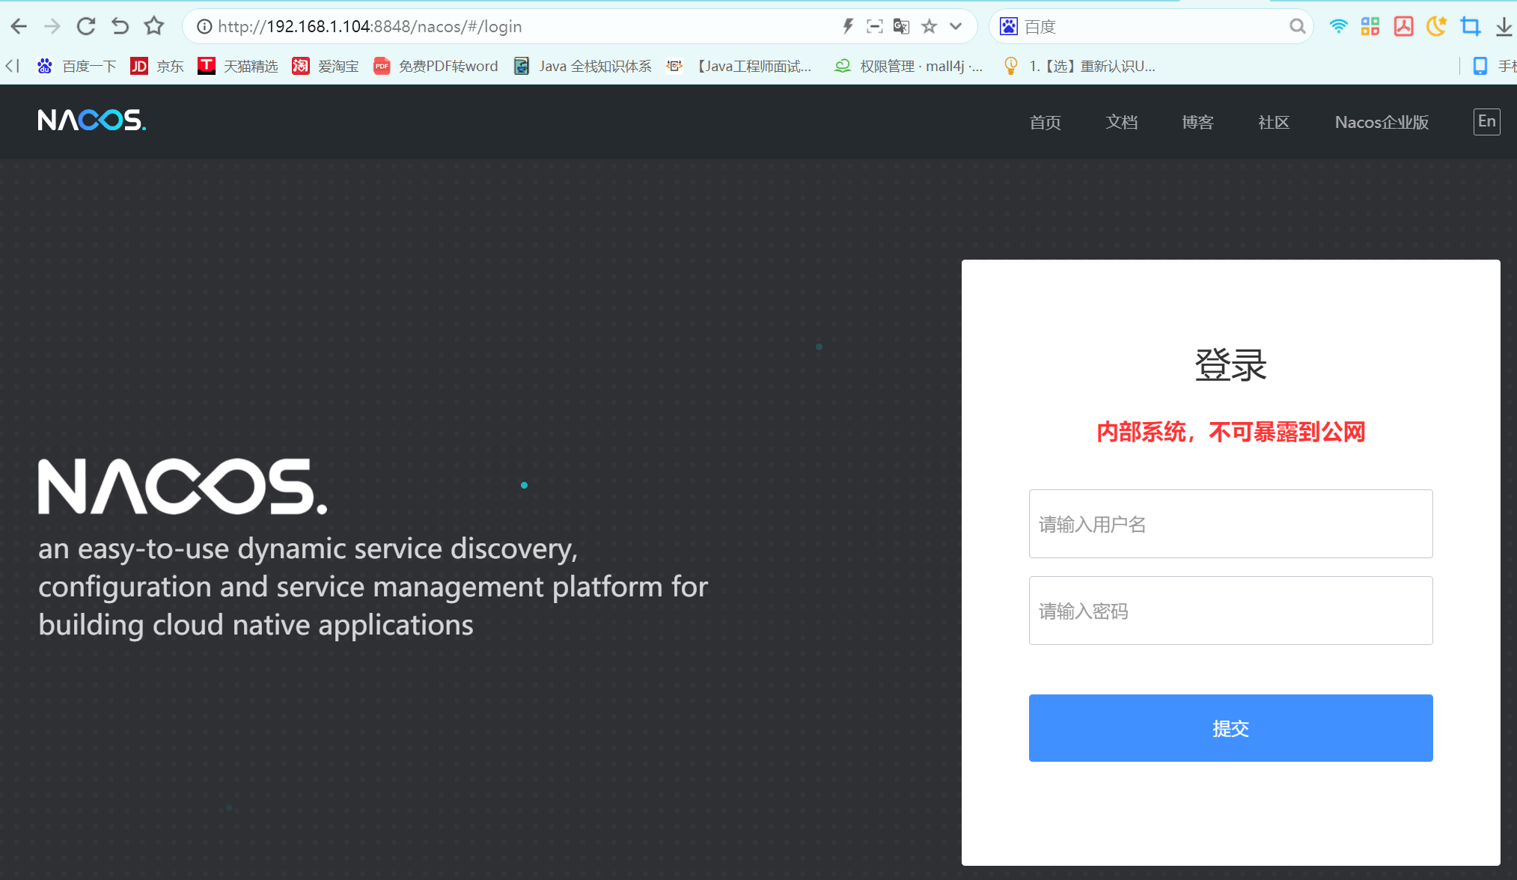Submit the login with the 提交 button

click(1230, 728)
